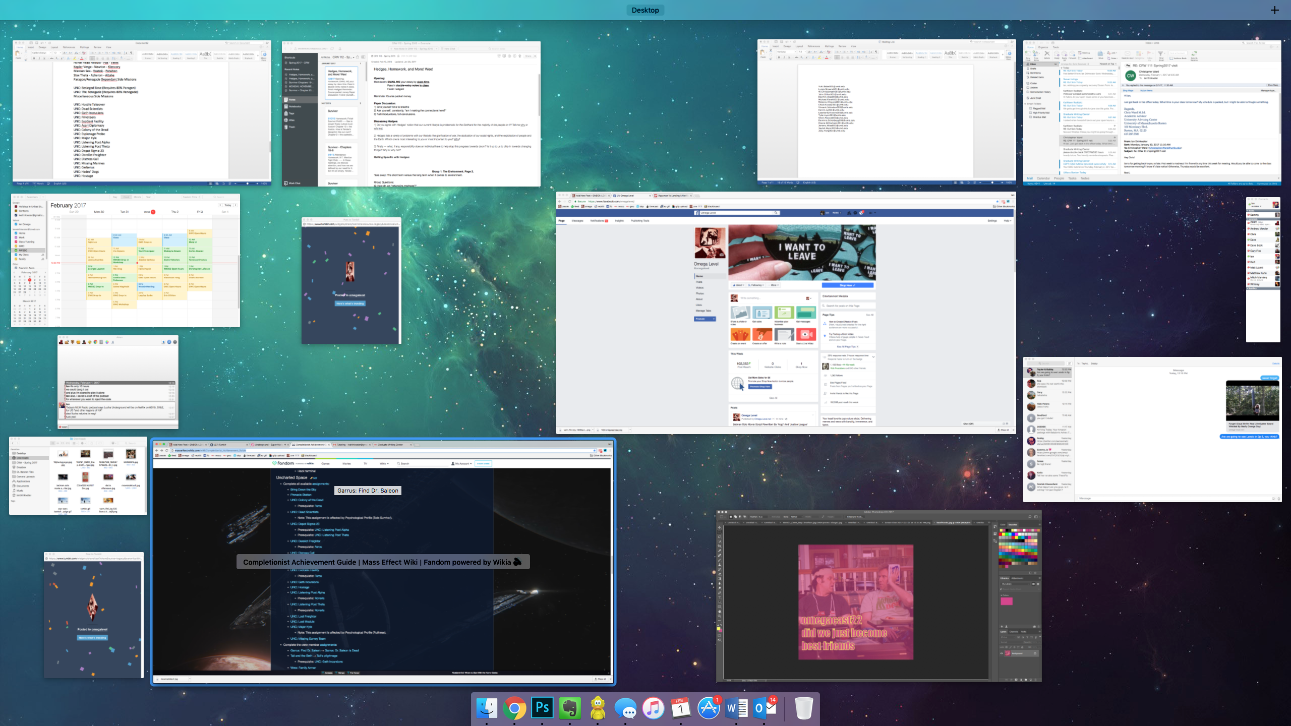Open post-as dropdown beside Write something
Screen dimensions: 1291x726
tap(808, 298)
